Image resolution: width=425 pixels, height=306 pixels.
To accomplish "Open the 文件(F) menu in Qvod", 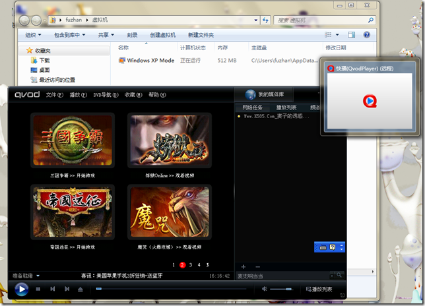I will pos(55,95).
